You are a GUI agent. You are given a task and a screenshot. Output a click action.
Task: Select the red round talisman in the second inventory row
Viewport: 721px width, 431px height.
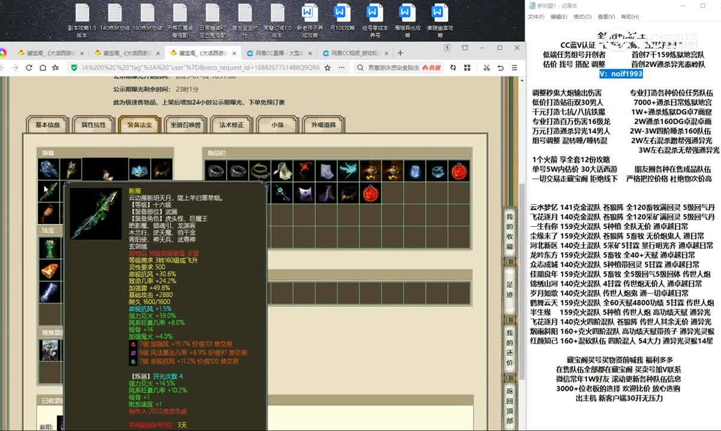point(370,193)
